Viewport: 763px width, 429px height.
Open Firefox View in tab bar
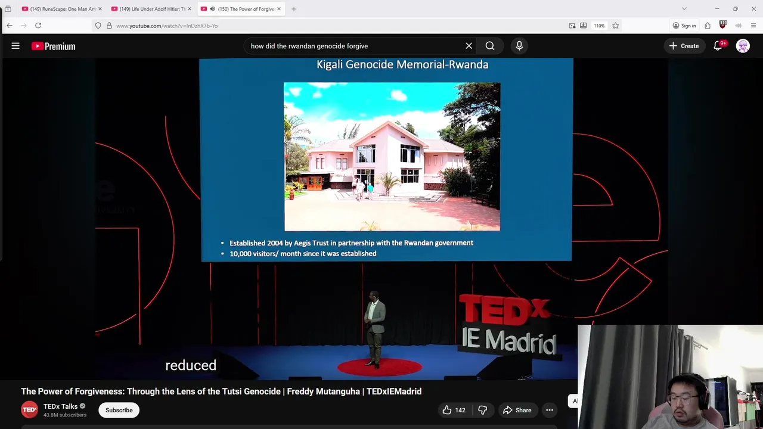coord(8,9)
